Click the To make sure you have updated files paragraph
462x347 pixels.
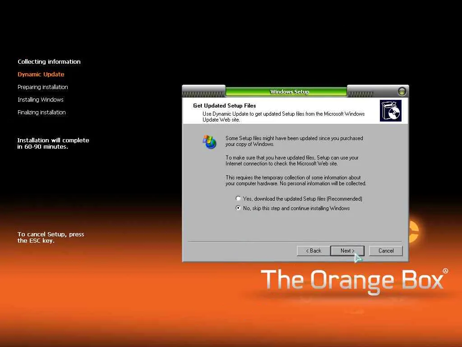pyautogui.click(x=292, y=160)
